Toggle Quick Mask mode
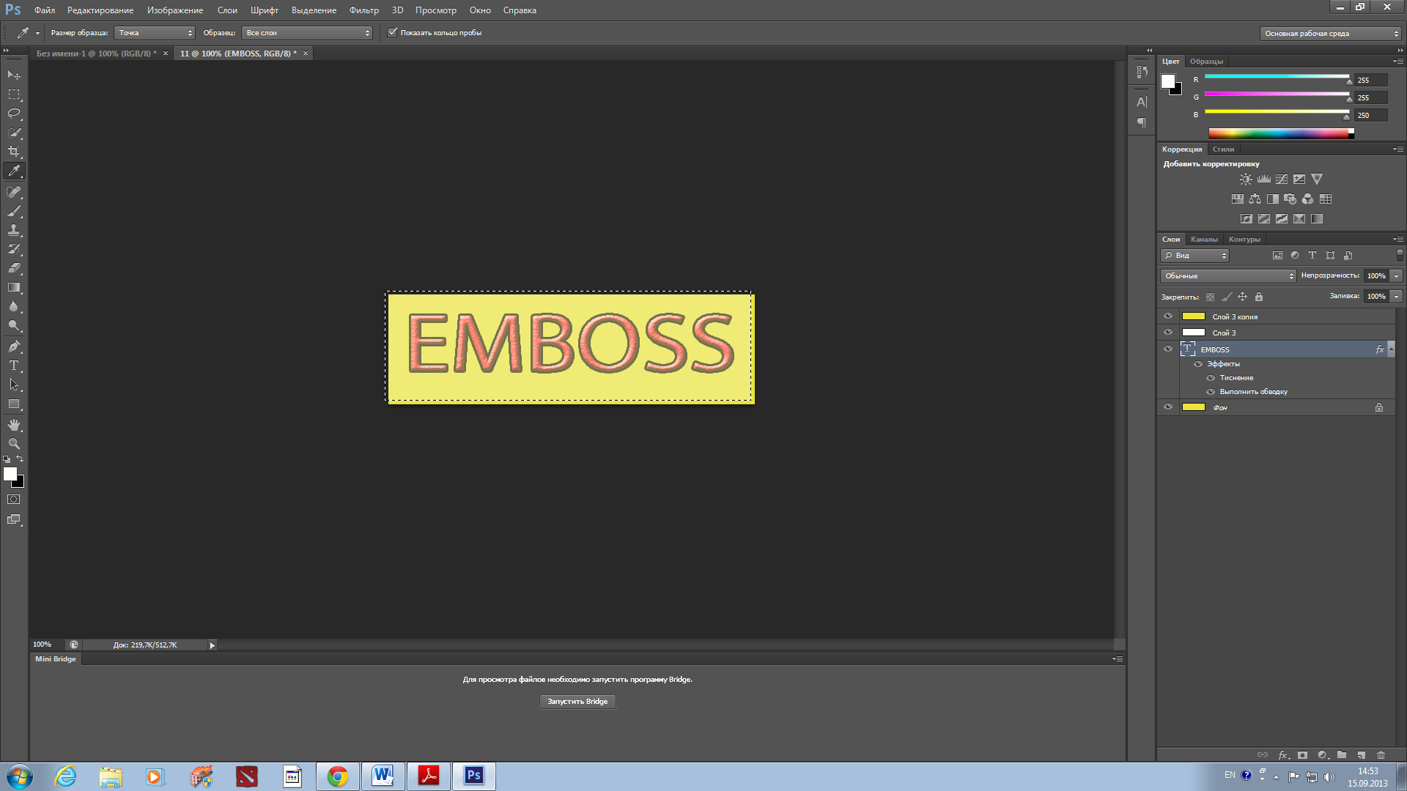1407x791 pixels. coord(14,500)
